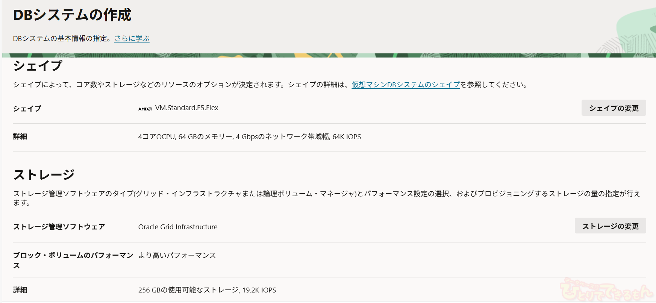The height and width of the screenshot is (303, 656).
Task: Click the DBシステムの作成 page title
Action: pyautogui.click(x=72, y=15)
